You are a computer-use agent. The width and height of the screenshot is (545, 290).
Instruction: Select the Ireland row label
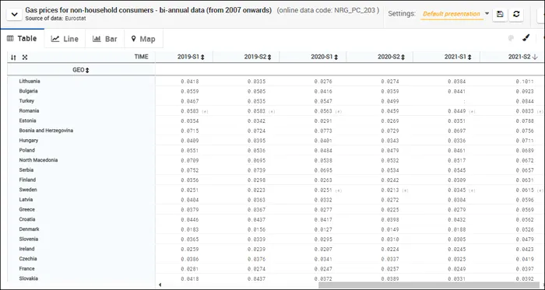click(x=26, y=249)
